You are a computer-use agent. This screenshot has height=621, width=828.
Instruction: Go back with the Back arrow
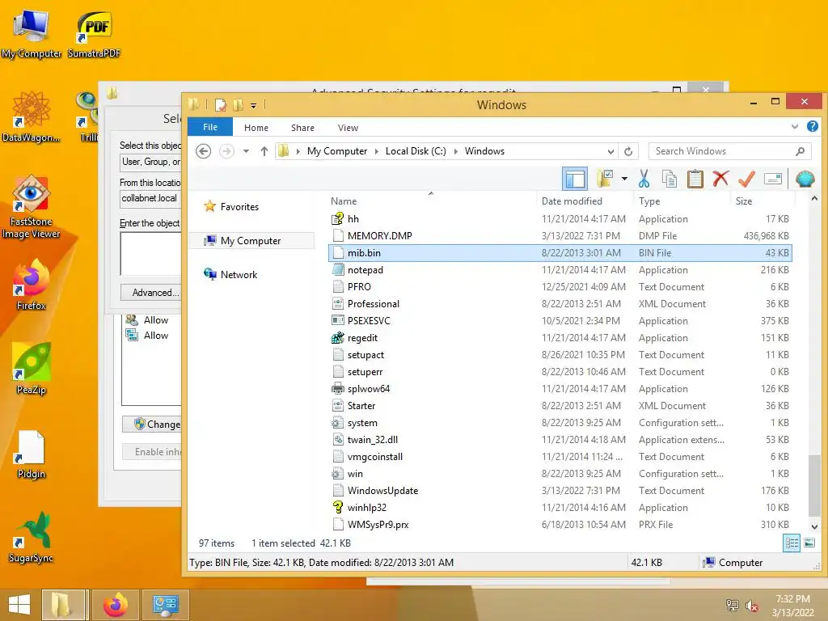pos(203,151)
